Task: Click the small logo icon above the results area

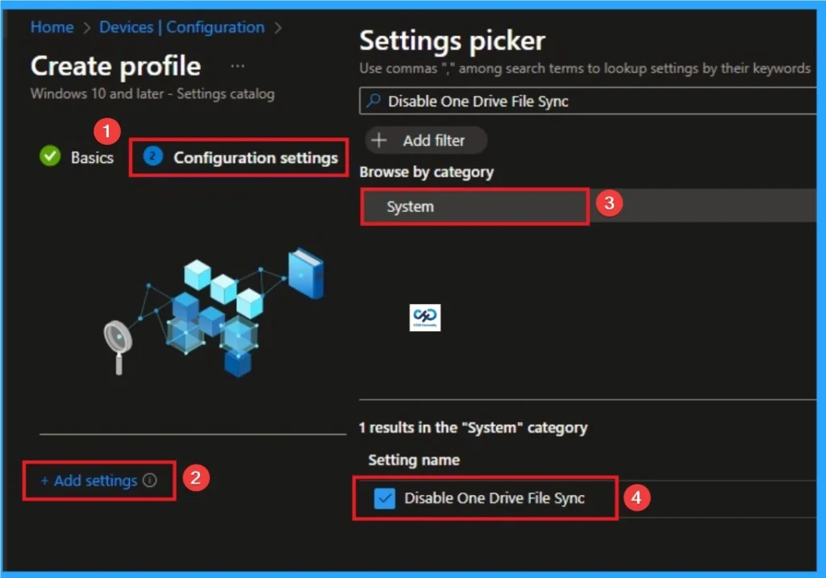Action: (425, 317)
